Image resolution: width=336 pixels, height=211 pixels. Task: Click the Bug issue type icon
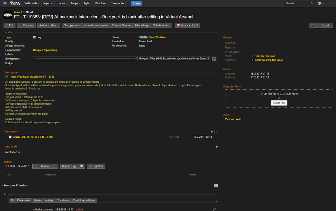click(x=34, y=37)
